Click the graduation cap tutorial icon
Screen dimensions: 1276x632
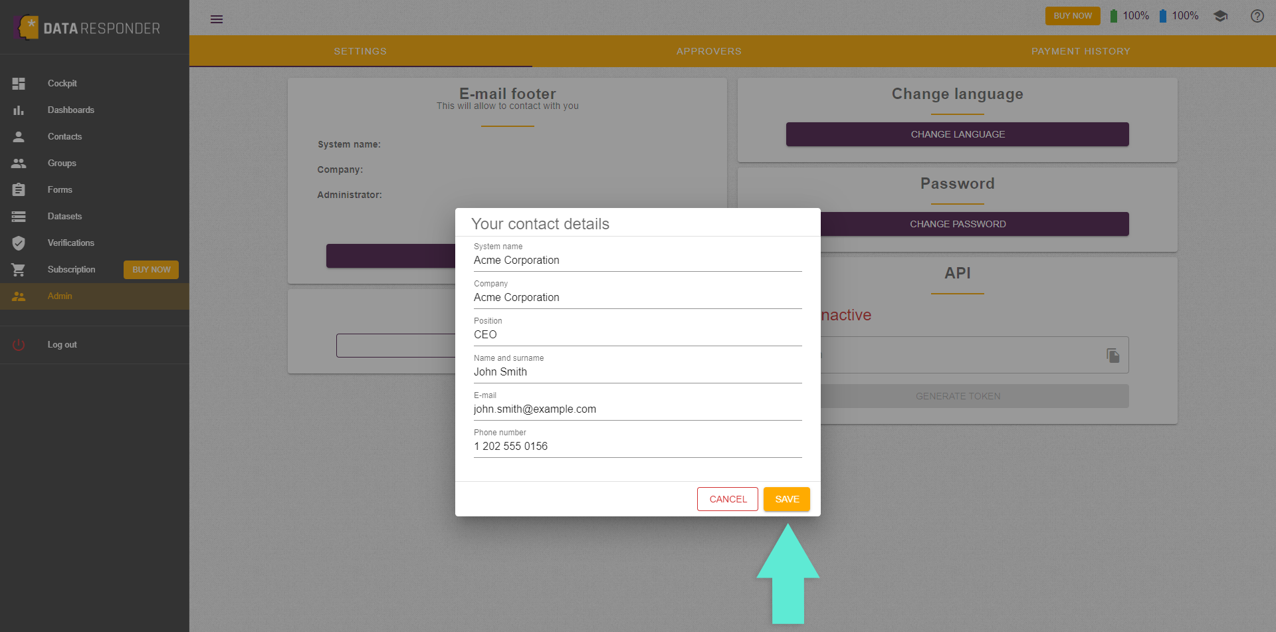tap(1220, 16)
